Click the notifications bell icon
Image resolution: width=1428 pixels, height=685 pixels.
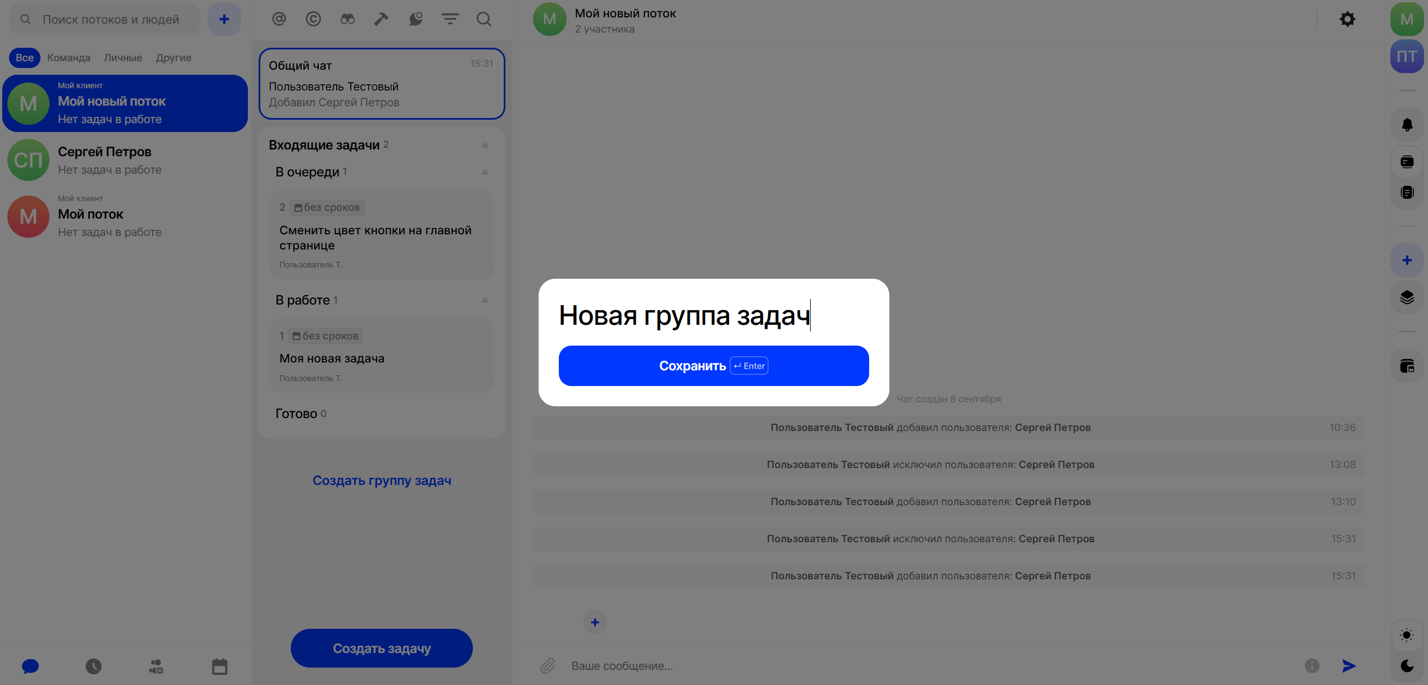[x=1407, y=125]
